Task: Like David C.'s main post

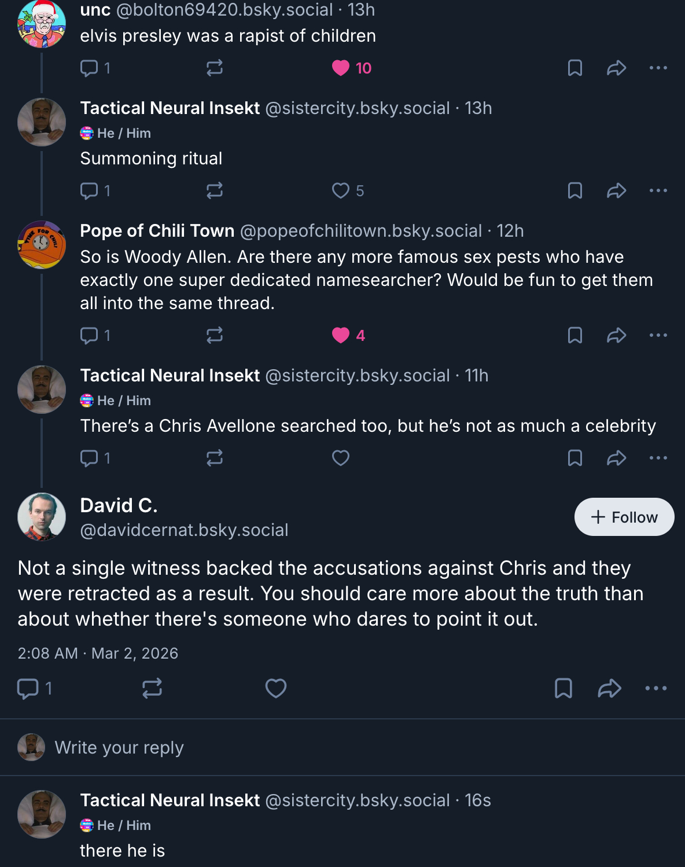Action: 276,688
